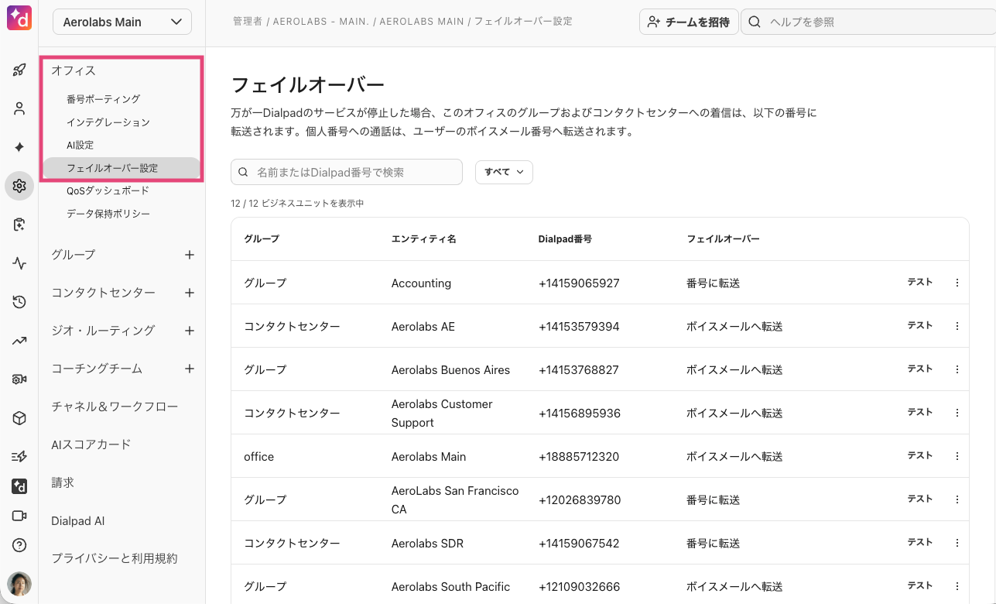Open the cube box sidebar icon
996x604 pixels.
[x=19, y=418]
